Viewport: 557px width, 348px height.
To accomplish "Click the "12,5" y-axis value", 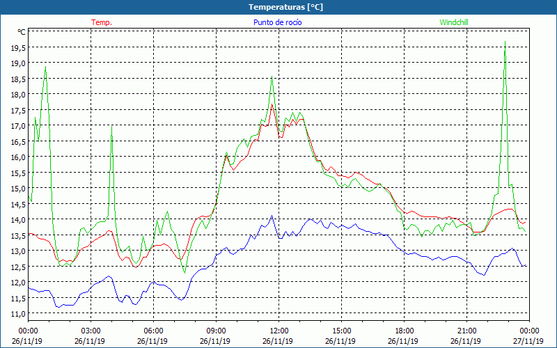I will point(19,267).
